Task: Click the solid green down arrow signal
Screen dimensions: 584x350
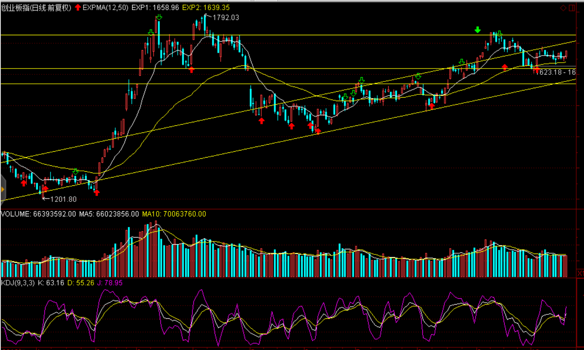Action: (477, 30)
